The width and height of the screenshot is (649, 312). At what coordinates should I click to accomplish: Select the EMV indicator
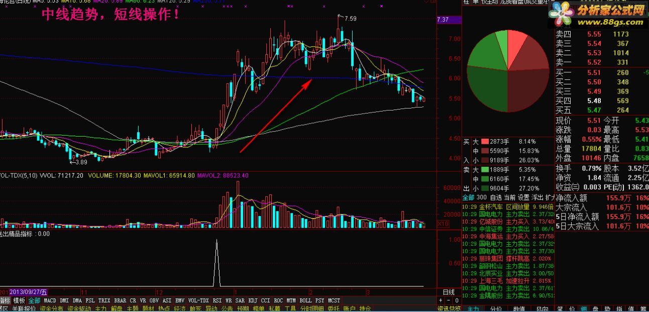point(180,300)
